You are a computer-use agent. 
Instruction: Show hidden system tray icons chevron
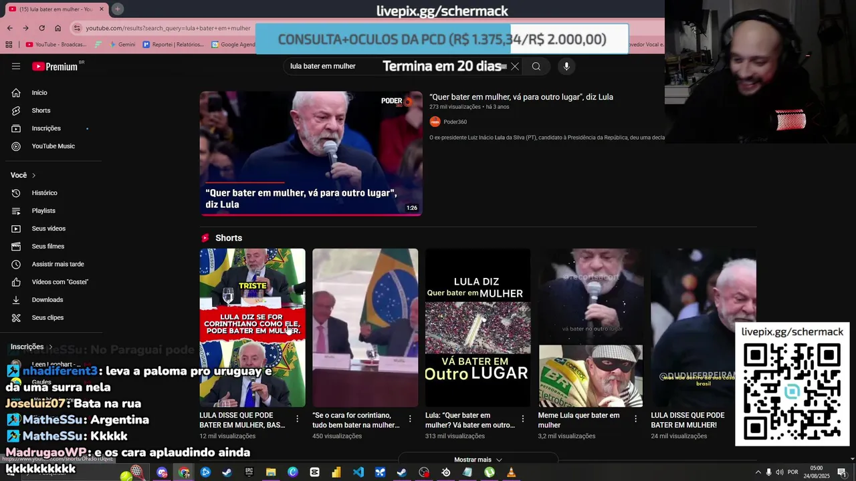tap(758, 472)
